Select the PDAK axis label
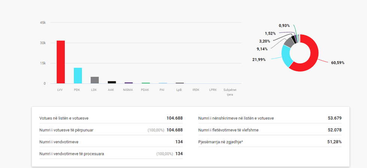The image size is (367, 168). point(145,90)
